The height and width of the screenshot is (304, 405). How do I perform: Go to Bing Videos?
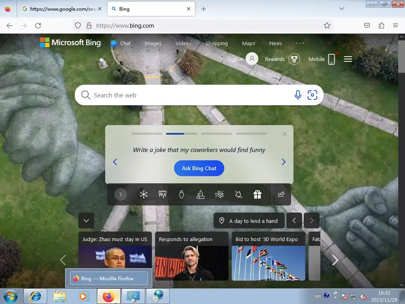(x=184, y=44)
